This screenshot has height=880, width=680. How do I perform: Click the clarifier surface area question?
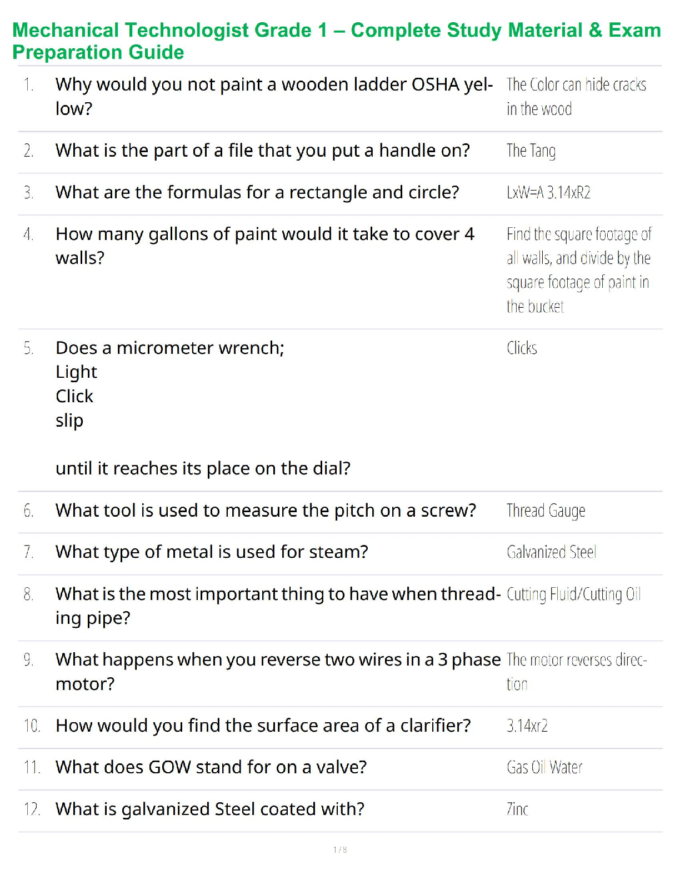[x=263, y=726]
